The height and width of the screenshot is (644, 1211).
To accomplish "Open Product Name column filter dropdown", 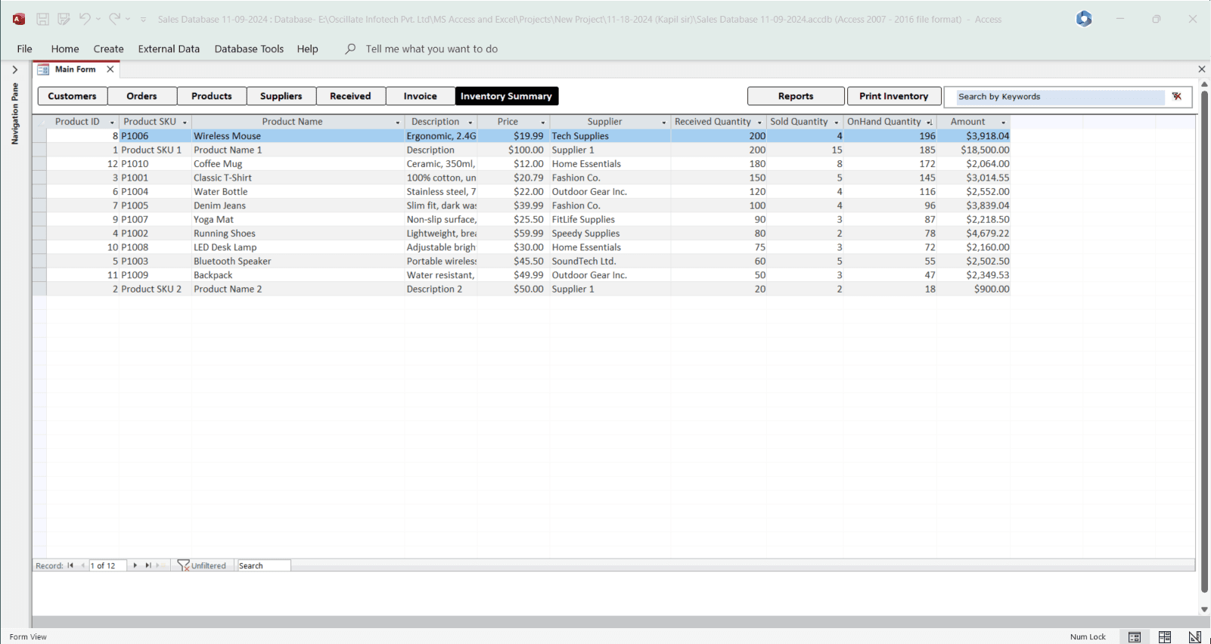I will 398,122.
